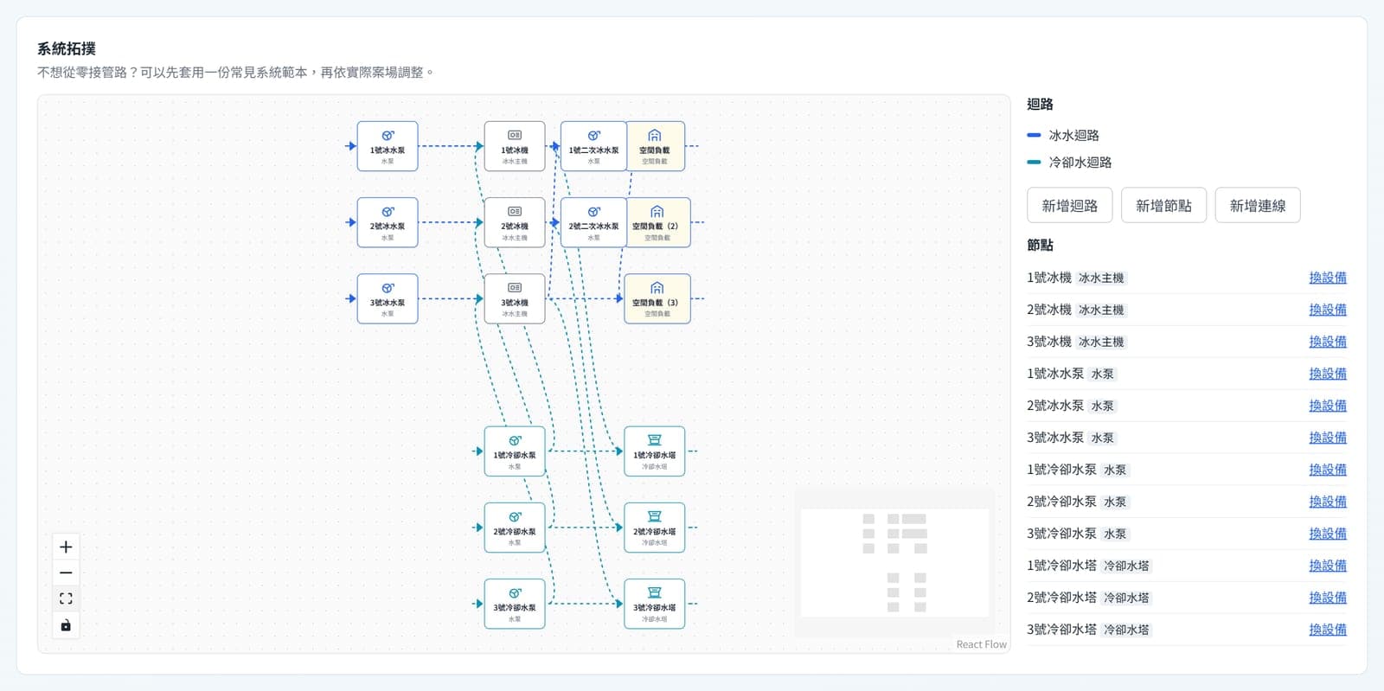Viewport: 1384px width, 691px height.
Task: Click the 1號冷卻水塔 cooling tower node
Action: pos(655,451)
